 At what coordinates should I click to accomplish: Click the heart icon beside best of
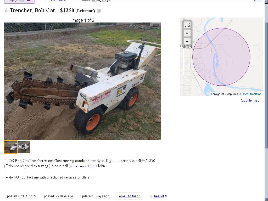click(151, 197)
